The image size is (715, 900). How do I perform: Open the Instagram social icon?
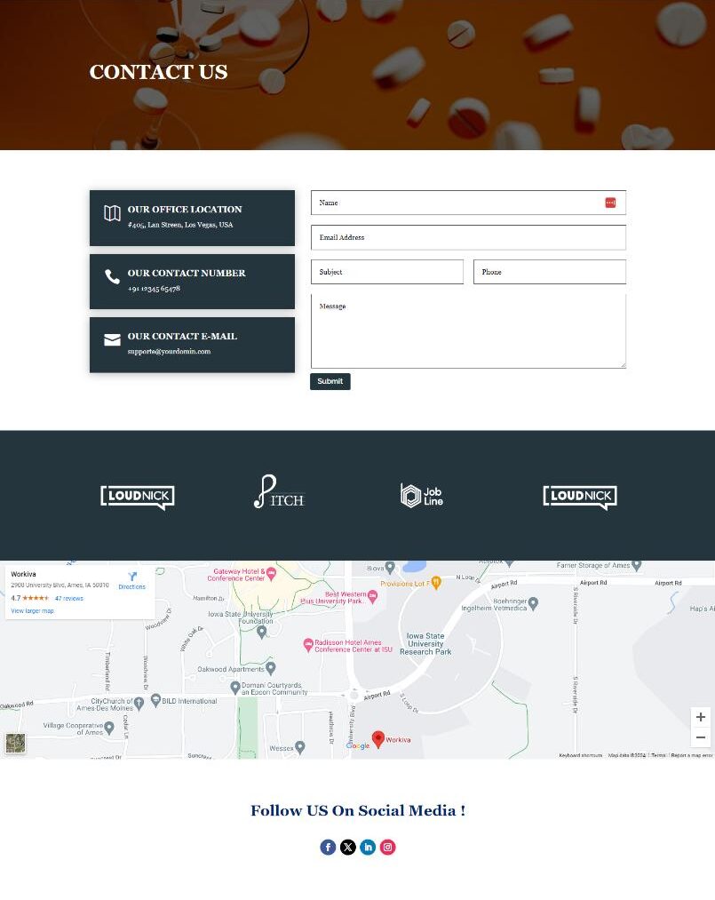tap(387, 848)
